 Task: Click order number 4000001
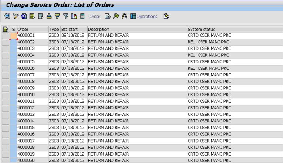pos(26,35)
